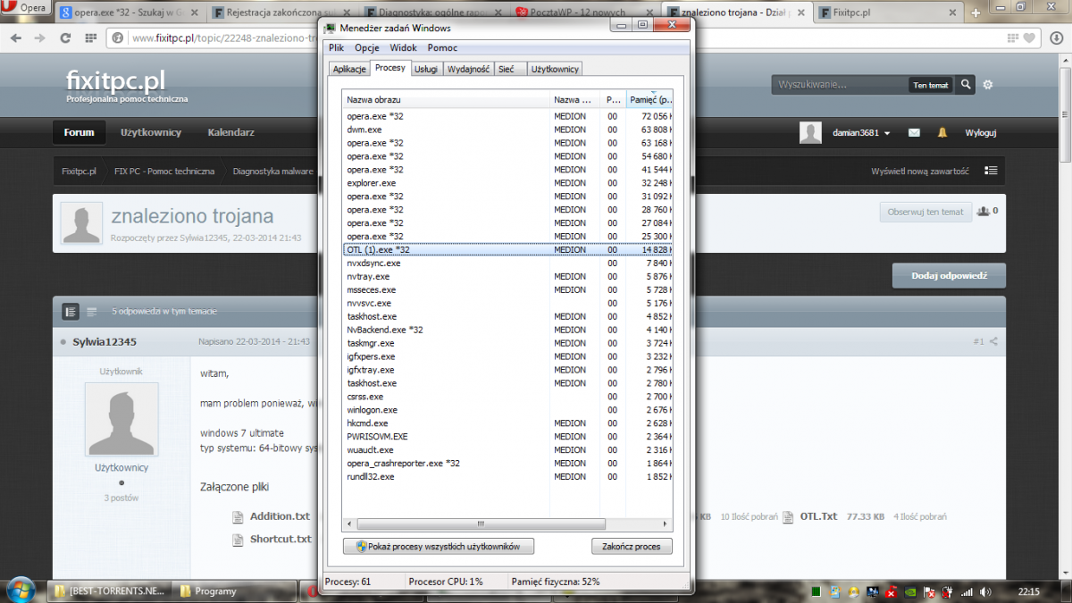This screenshot has width=1072, height=603.
Task: Open the Kalendarz forum nav link
Action: tap(230, 132)
